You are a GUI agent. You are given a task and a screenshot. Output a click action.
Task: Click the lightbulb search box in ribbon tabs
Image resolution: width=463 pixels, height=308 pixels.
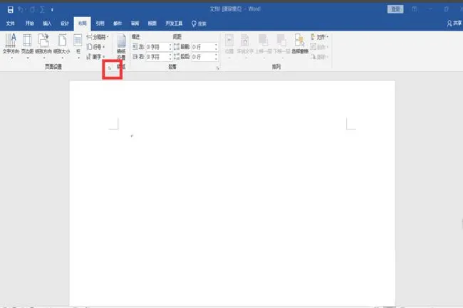click(199, 23)
